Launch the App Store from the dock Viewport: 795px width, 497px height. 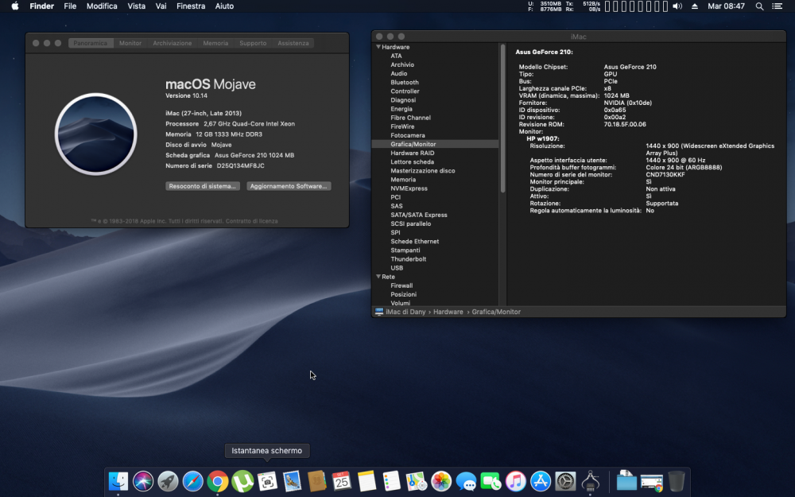click(x=541, y=481)
